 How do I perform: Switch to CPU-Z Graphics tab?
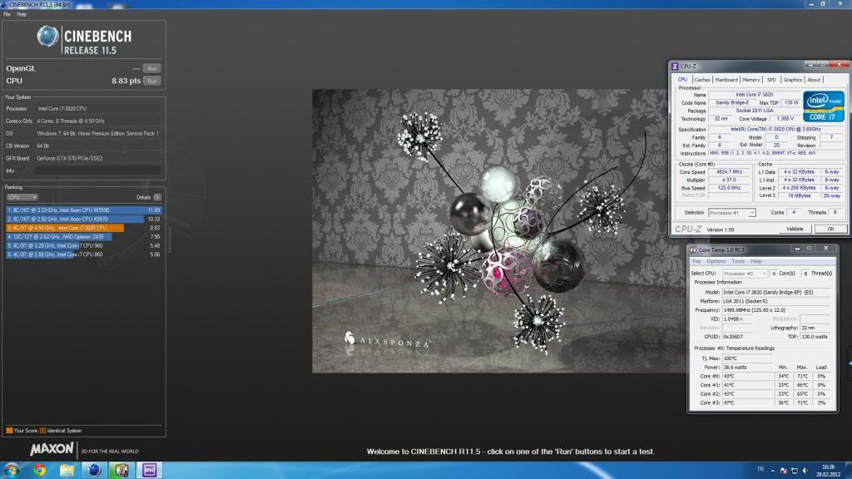[792, 80]
